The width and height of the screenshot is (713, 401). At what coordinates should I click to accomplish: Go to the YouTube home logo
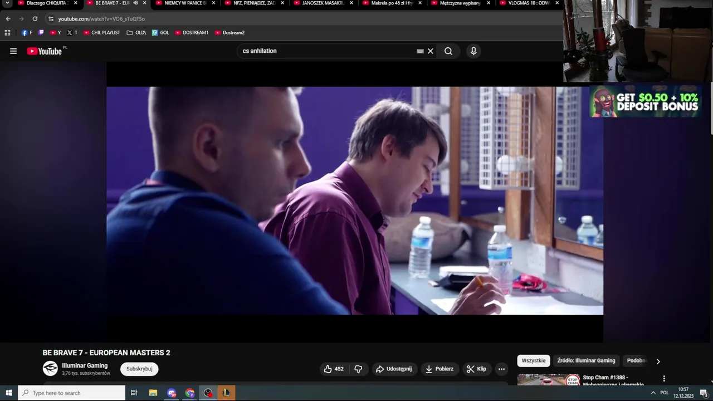point(45,51)
